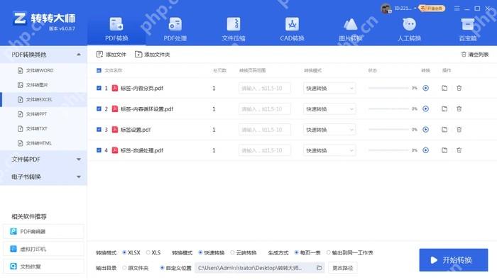Image resolution: width=497 pixels, height=280 pixels.
Task: Open mode dropdown for 标签-数据处理.pdf
Action: click(x=329, y=150)
